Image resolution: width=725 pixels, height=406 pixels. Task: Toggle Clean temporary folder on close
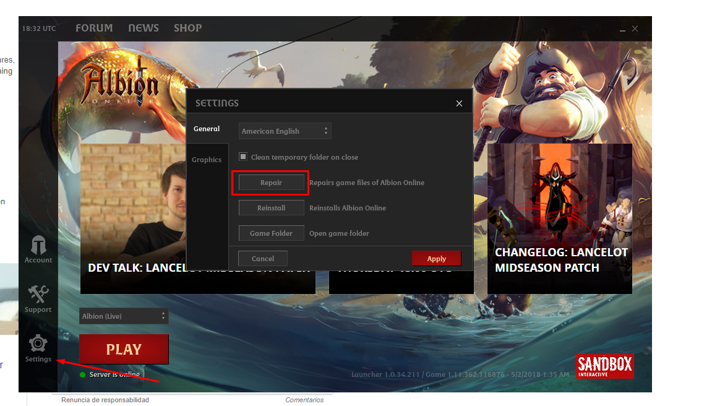coord(242,157)
